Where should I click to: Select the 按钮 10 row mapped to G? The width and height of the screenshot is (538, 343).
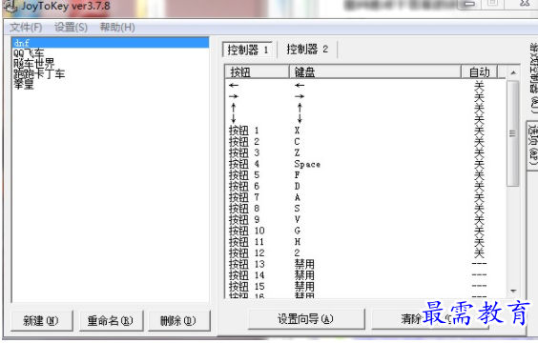(365, 231)
